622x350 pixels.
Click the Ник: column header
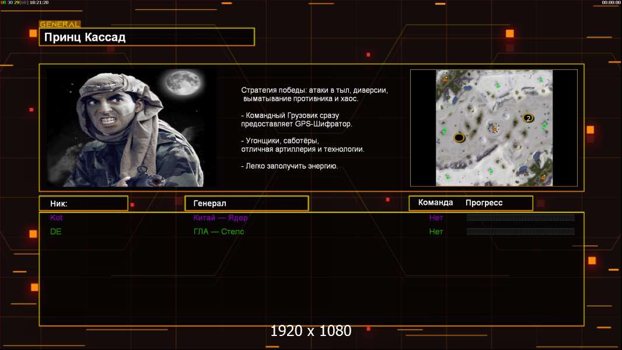click(x=83, y=204)
